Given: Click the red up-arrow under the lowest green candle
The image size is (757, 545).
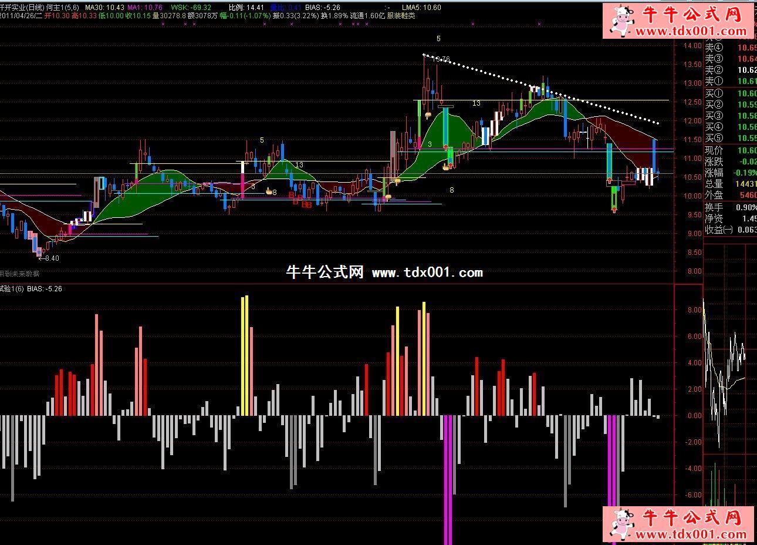Looking at the screenshot, I should coord(614,208).
